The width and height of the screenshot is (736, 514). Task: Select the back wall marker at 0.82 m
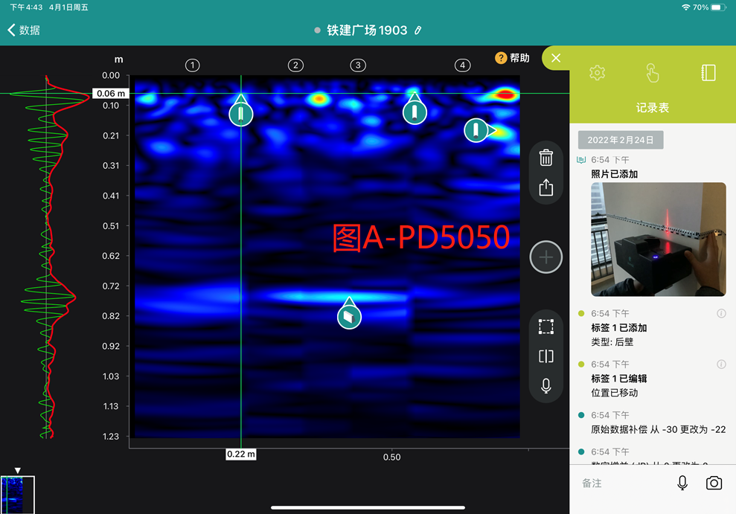[349, 315]
